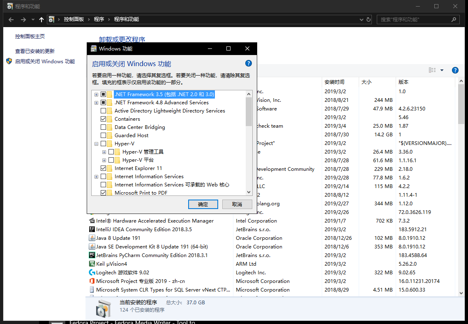Expand the Internet Information Services node
468x324 pixels.
point(97,177)
